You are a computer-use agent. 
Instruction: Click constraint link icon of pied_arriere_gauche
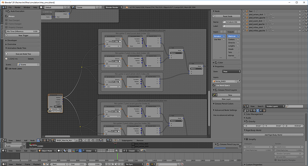click(x=273, y=17)
